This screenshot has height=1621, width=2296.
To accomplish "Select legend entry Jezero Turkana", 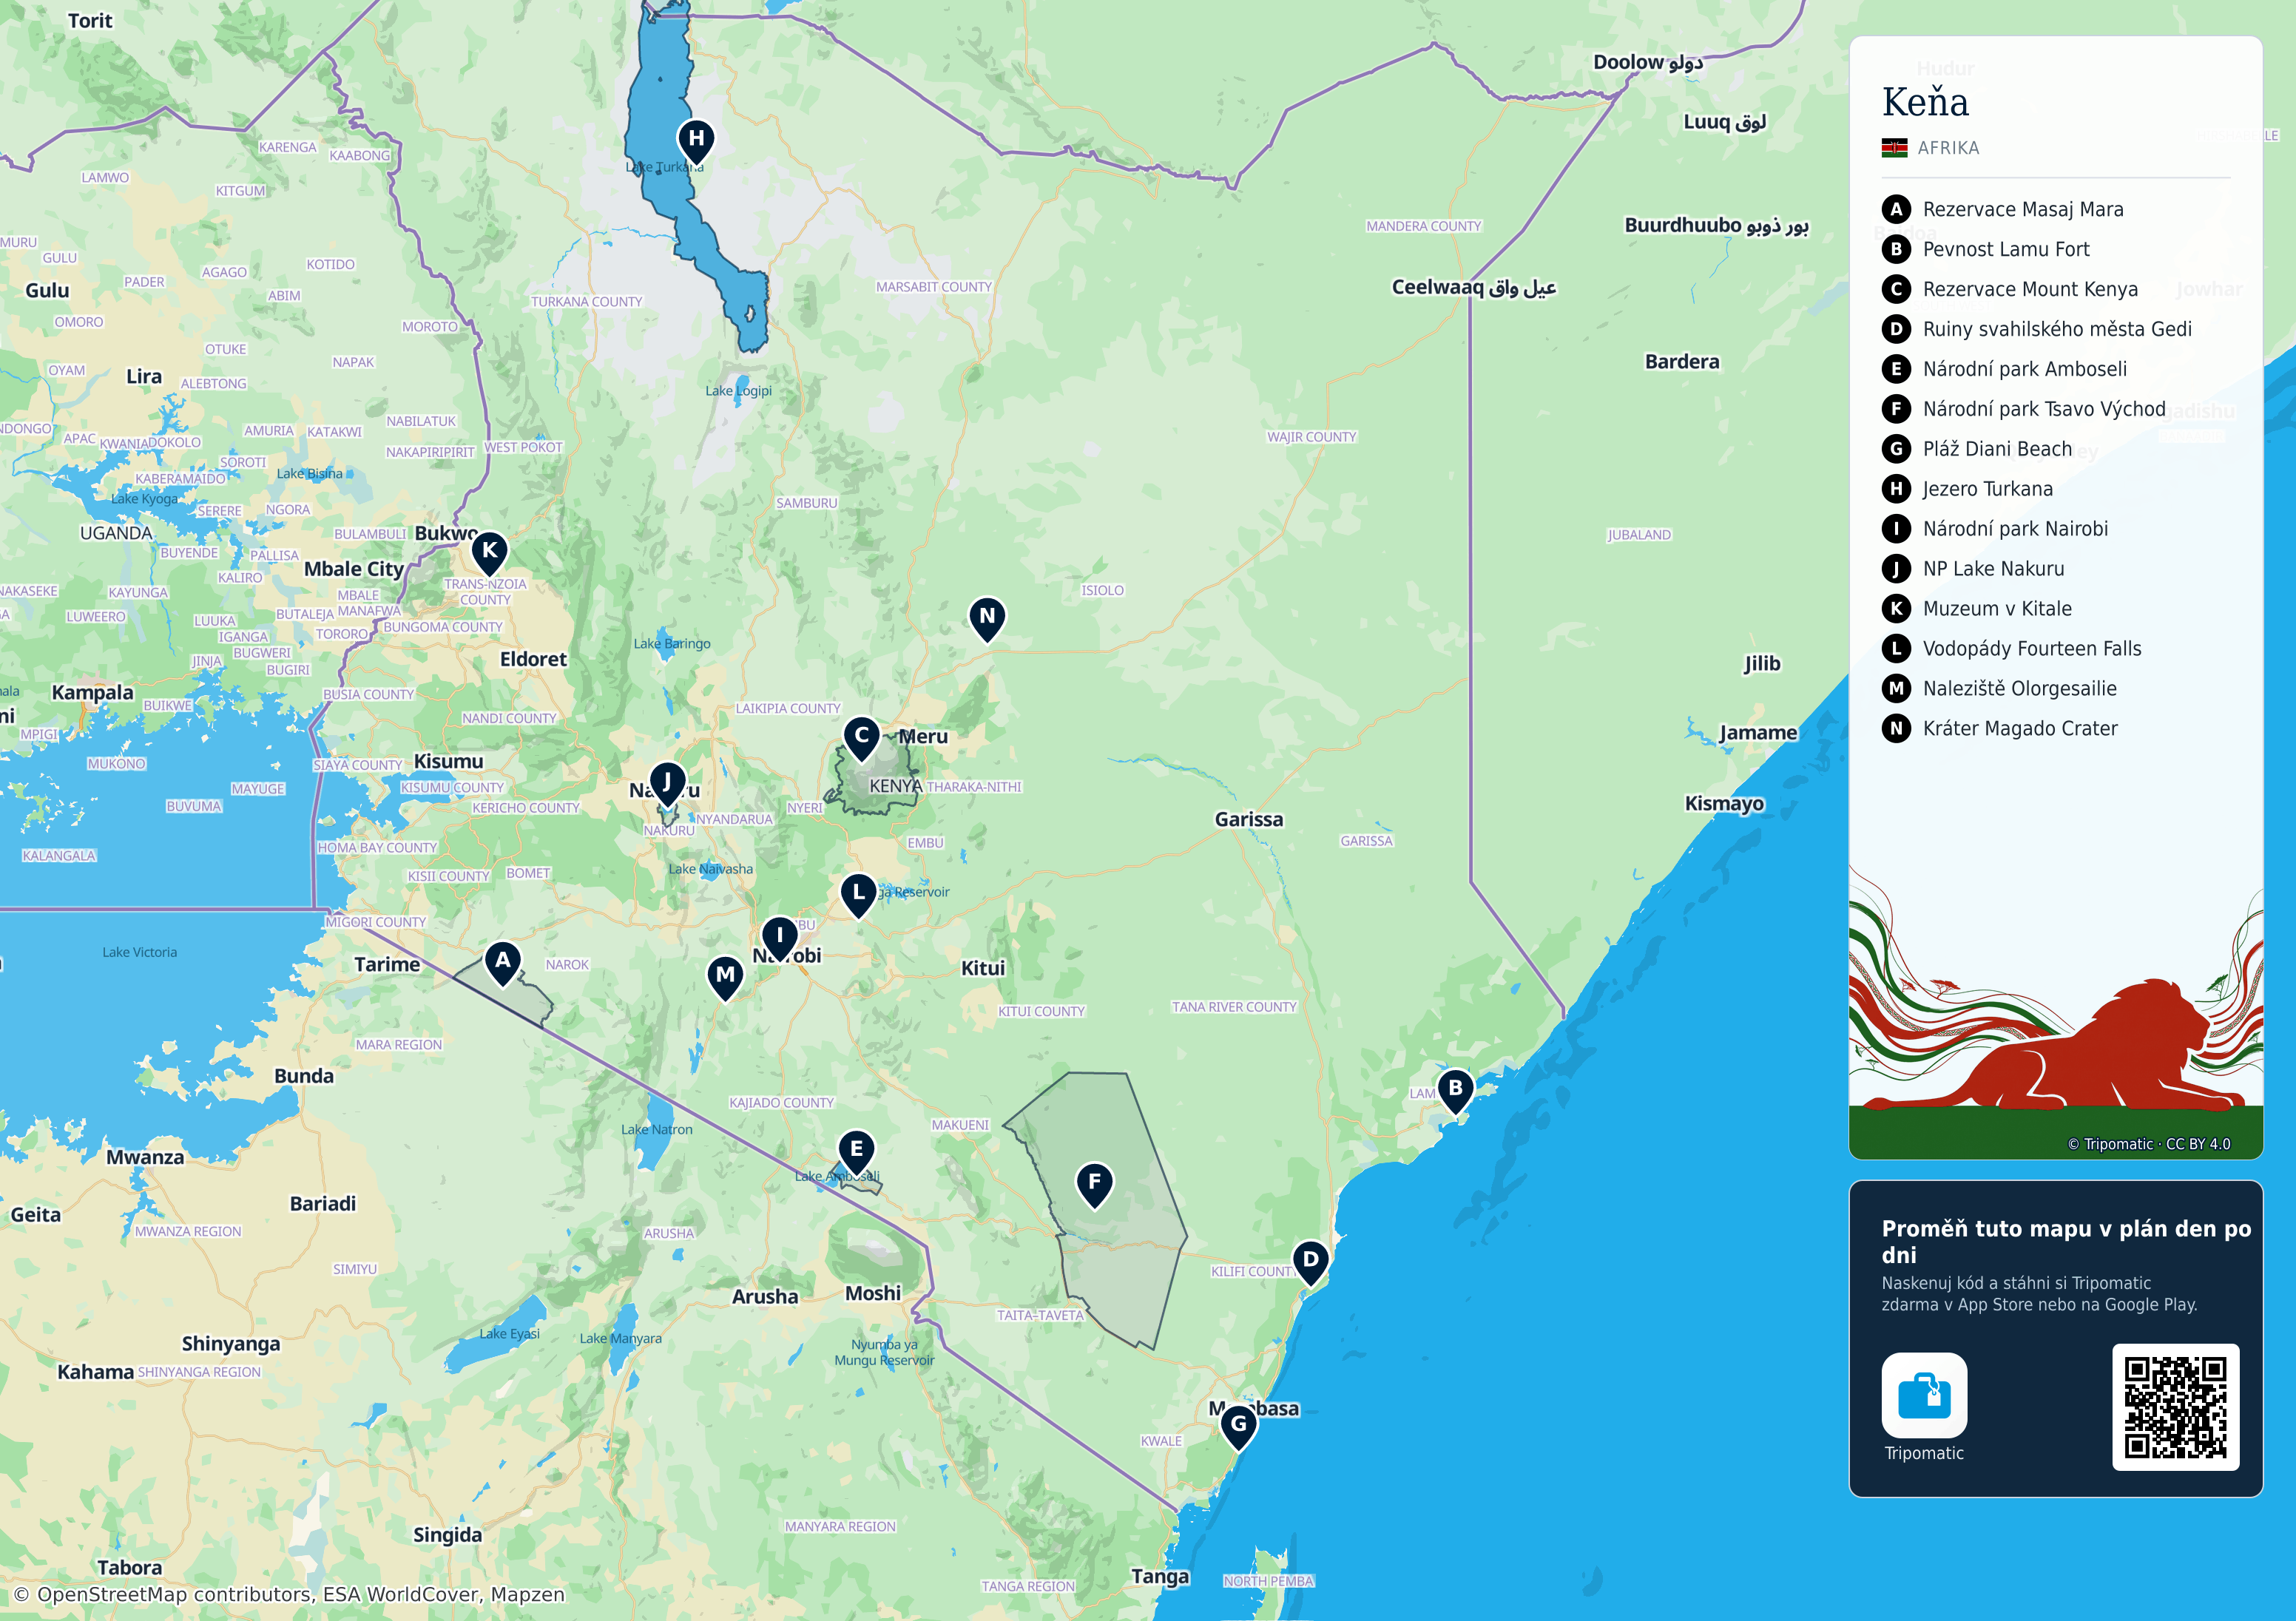I will (1967, 489).
